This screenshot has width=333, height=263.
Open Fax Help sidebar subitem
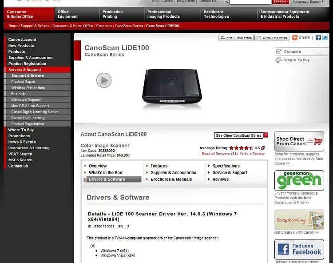(x=37, y=94)
